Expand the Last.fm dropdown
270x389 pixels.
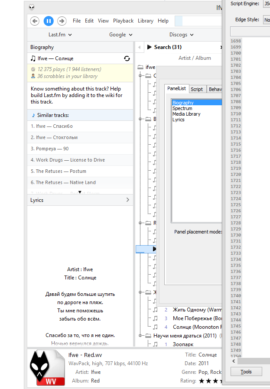click(x=60, y=35)
